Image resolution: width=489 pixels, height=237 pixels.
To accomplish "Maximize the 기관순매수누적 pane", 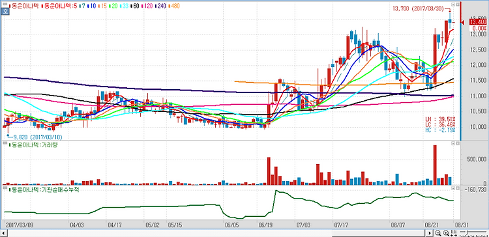I will click(458, 188).
